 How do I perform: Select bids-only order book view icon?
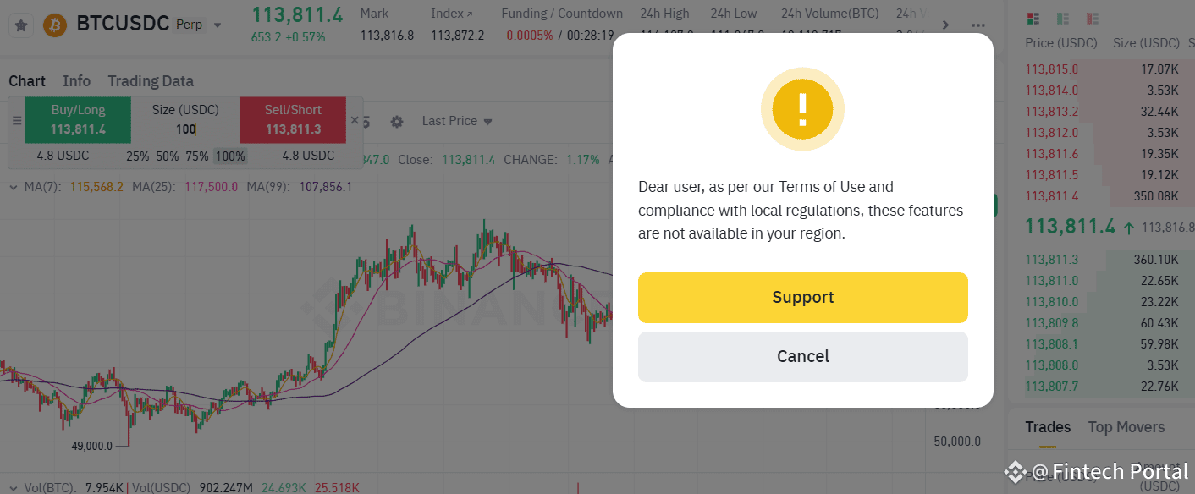pos(1062,19)
